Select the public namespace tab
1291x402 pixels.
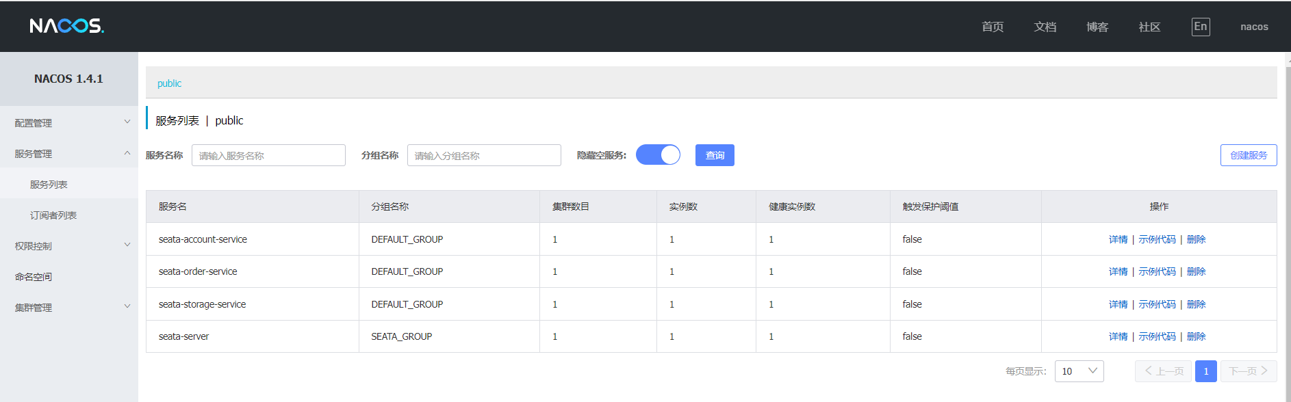click(x=169, y=83)
